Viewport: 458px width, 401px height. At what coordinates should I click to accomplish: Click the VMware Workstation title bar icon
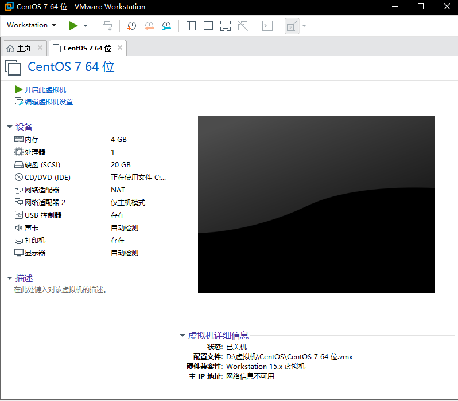point(9,6)
